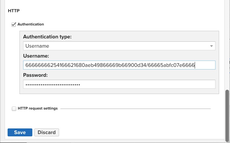Click the Authentication type label

click(48, 36)
